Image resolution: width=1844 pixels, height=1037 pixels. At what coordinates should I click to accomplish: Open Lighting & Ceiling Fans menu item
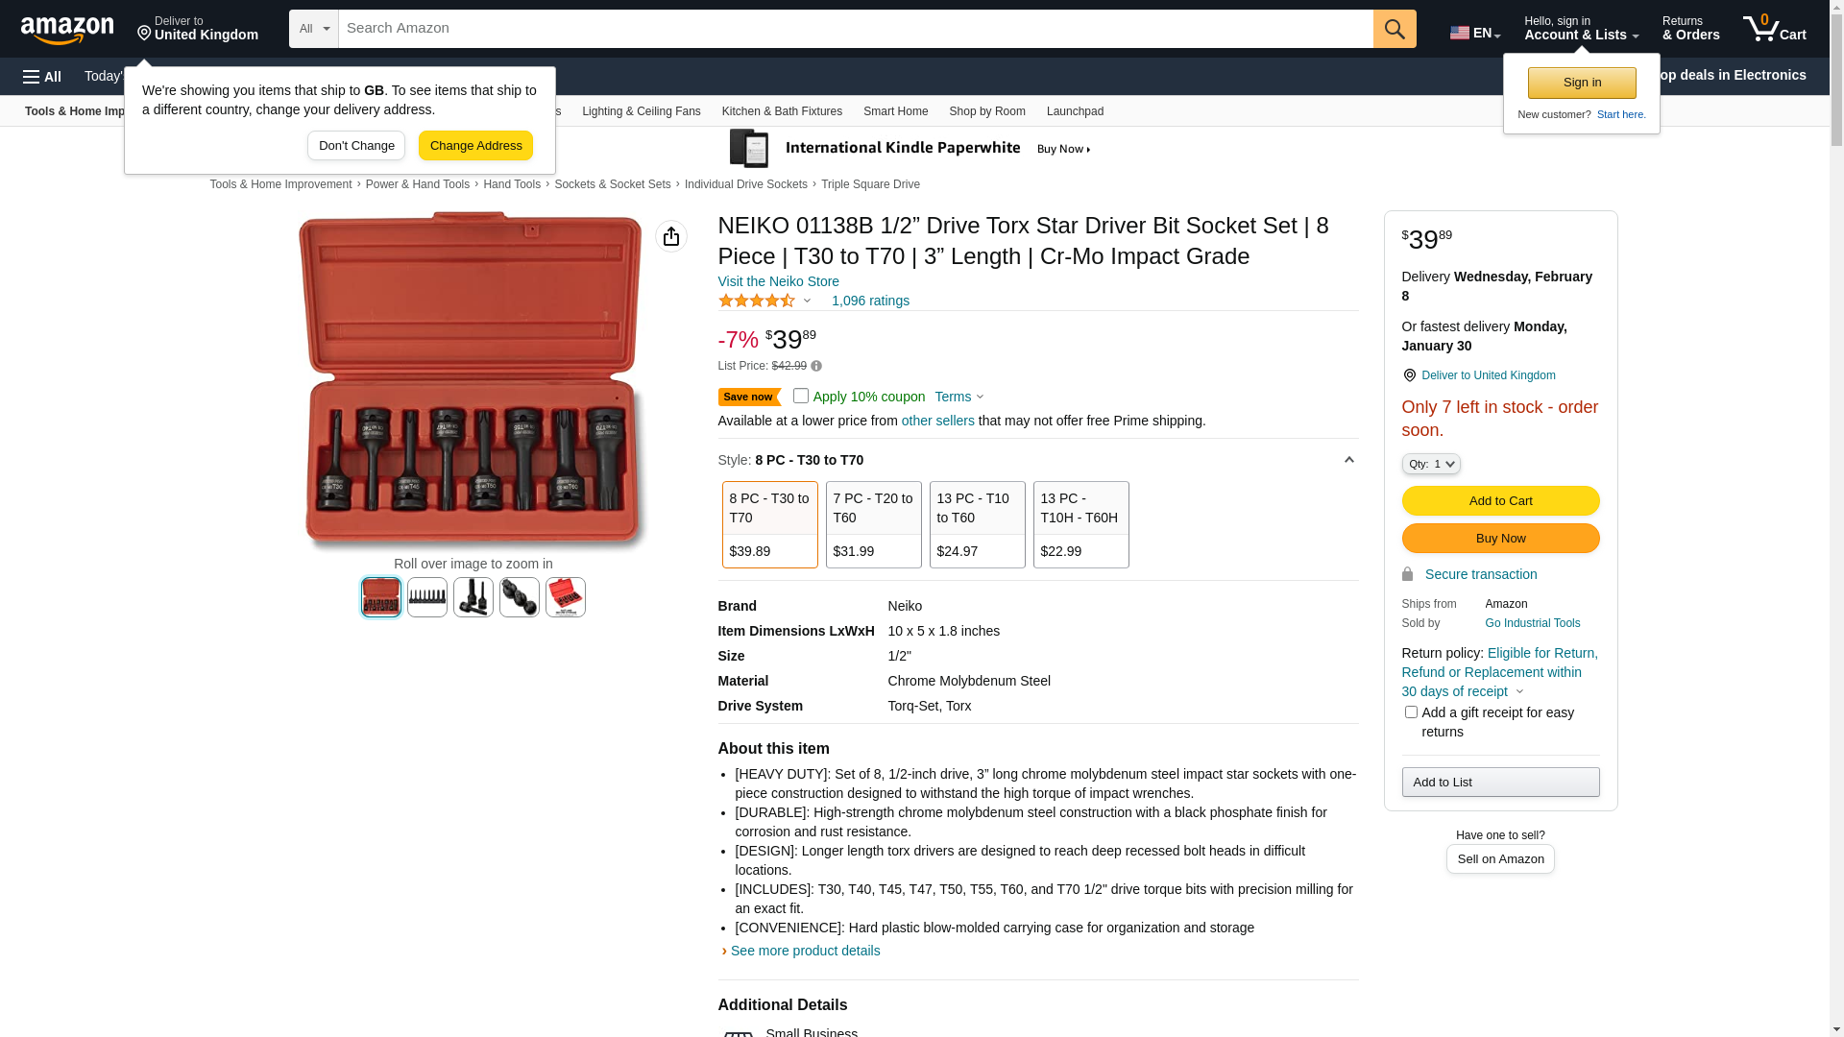pyautogui.click(x=641, y=111)
